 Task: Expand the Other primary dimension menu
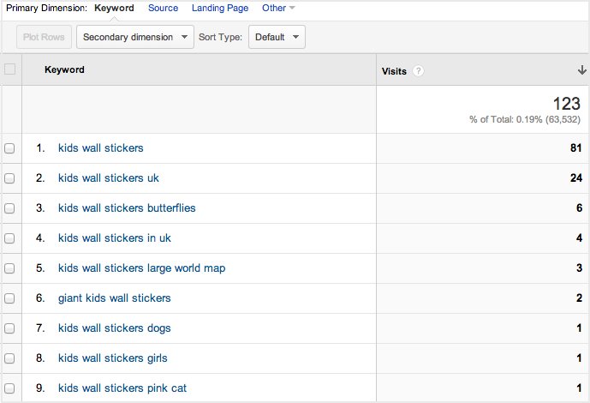(278, 8)
